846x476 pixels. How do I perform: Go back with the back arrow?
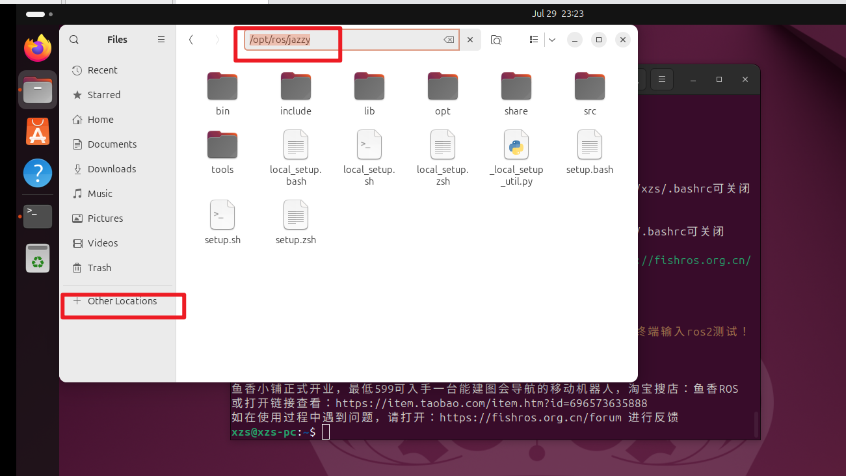(x=191, y=40)
